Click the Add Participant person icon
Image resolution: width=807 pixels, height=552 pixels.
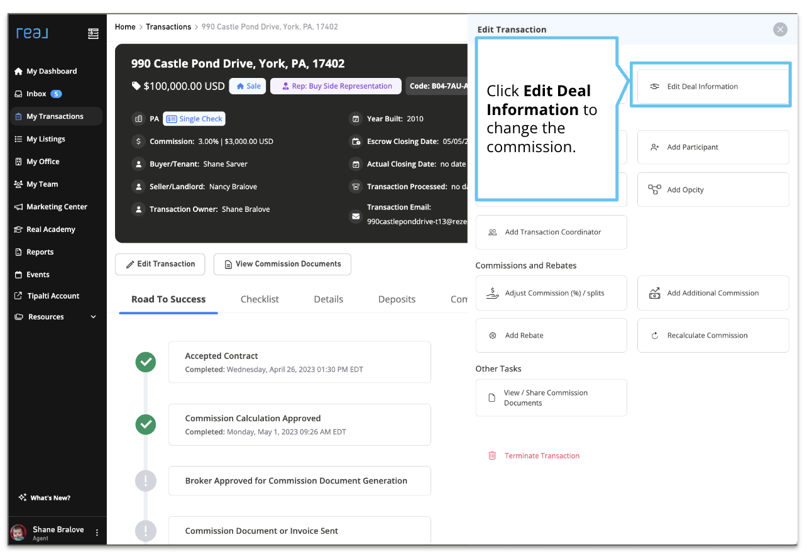[x=654, y=147]
